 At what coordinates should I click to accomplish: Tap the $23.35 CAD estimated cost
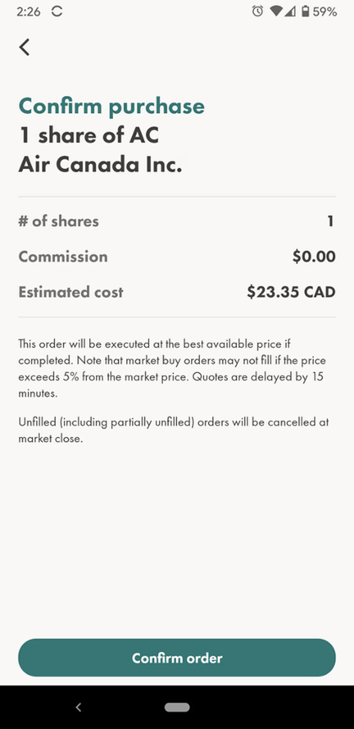pyautogui.click(x=291, y=292)
